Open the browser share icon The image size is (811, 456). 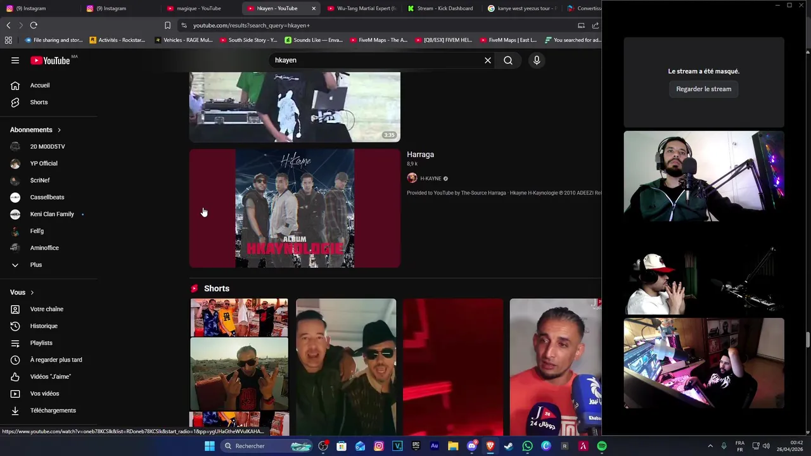[x=596, y=25]
